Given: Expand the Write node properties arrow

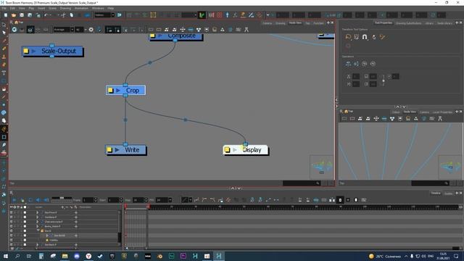Looking at the screenshot, I should [x=117, y=150].
